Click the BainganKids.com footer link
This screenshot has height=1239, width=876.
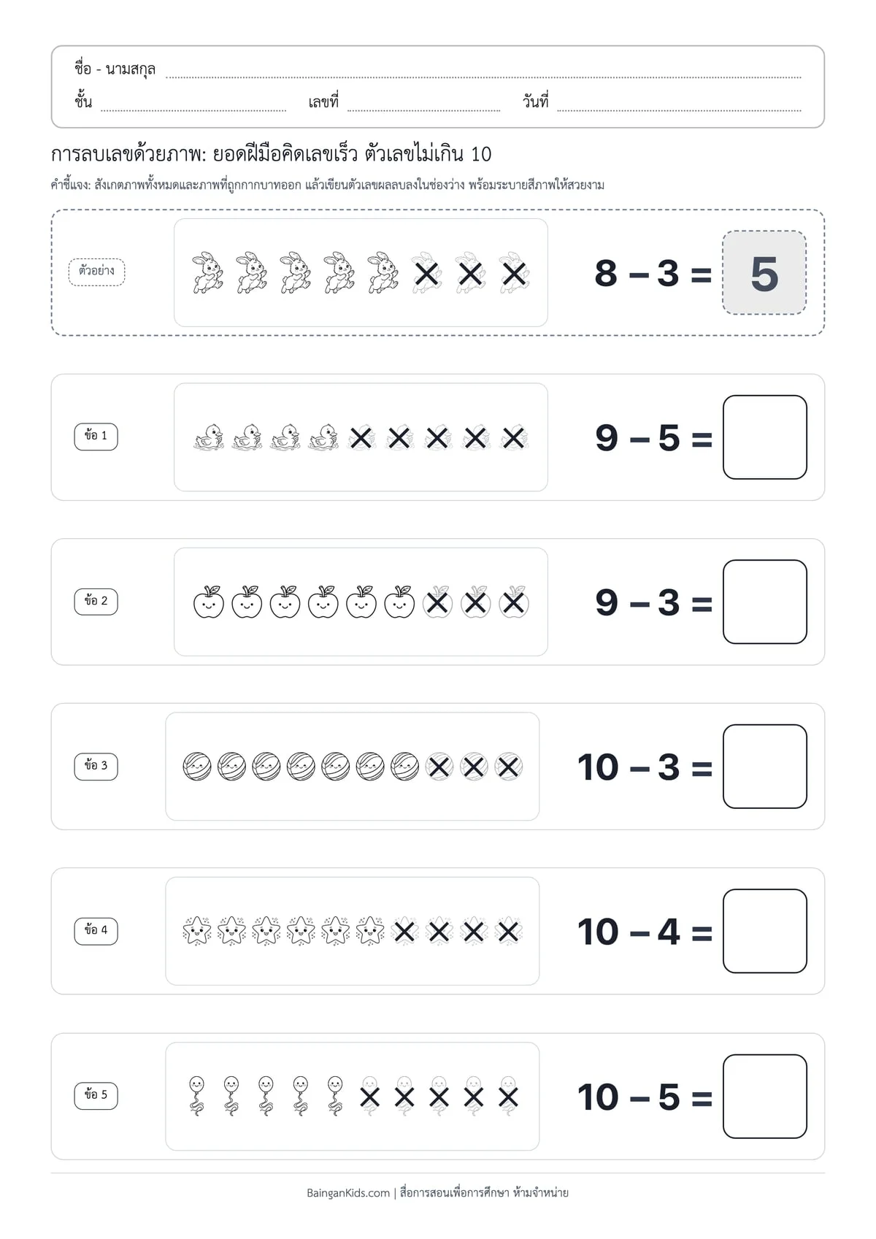[348, 1193]
